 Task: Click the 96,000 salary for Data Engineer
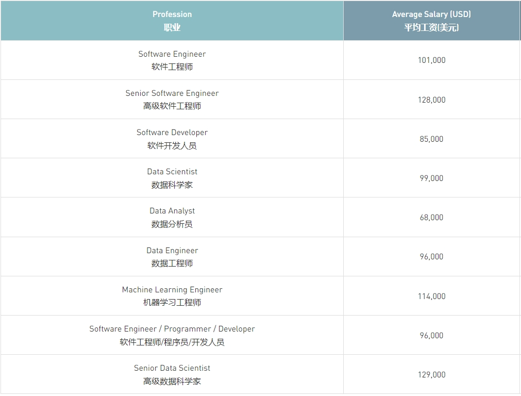point(432,257)
